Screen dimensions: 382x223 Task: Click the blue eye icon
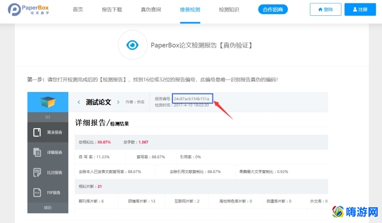[133, 45]
